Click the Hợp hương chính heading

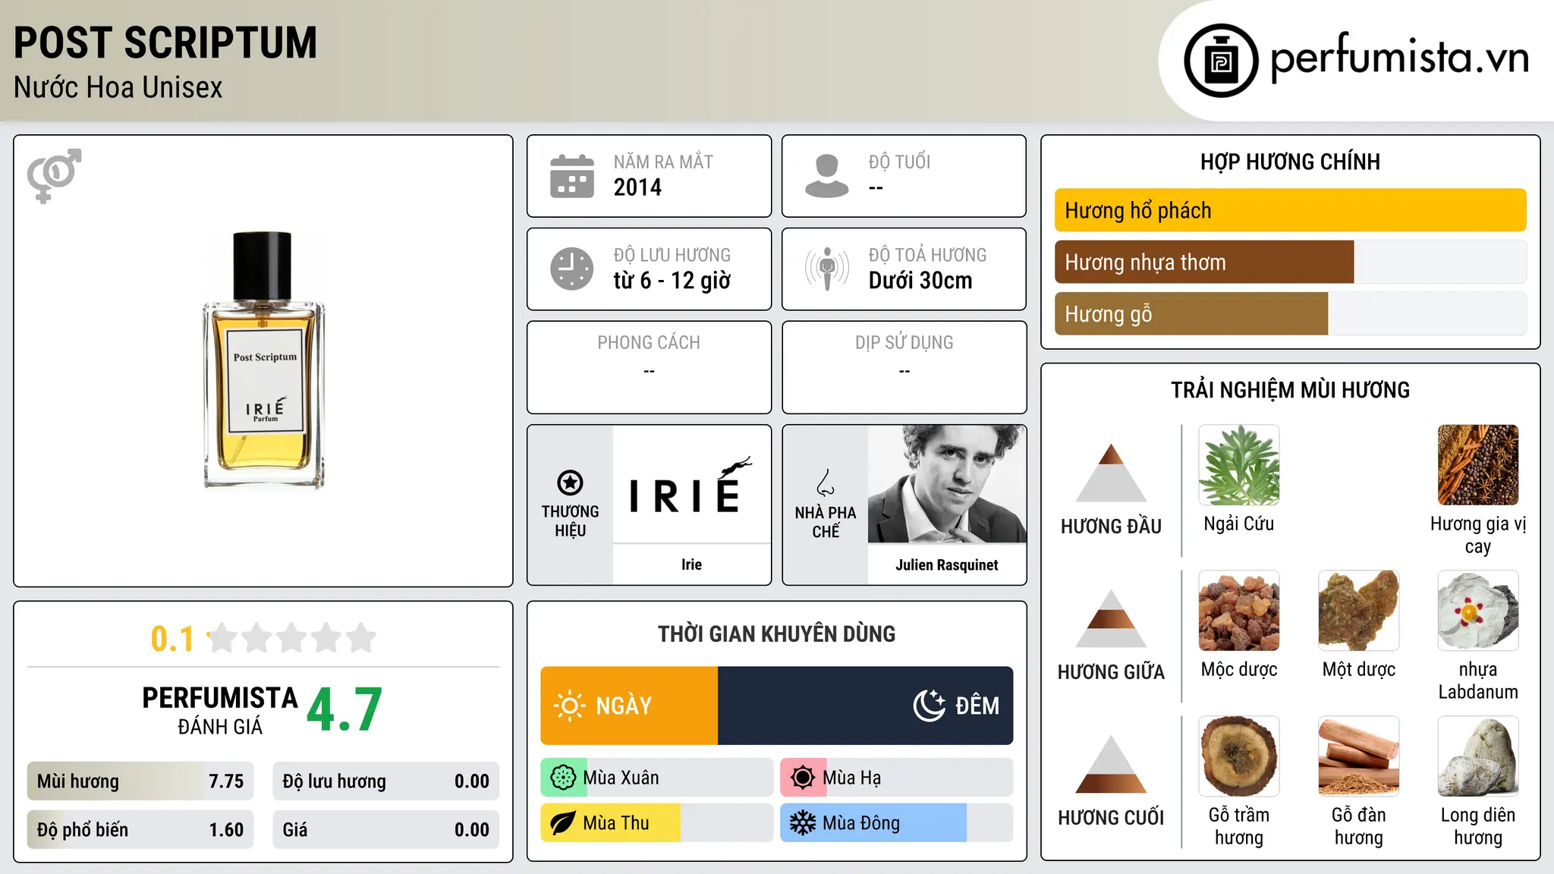[x=1290, y=162]
